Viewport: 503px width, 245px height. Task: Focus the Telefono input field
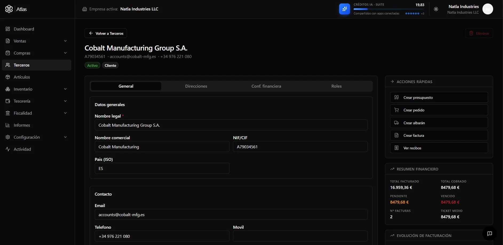pyautogui.click(x=162, y=236)
